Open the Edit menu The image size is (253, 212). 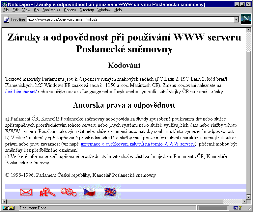click(x=15, y=10)
